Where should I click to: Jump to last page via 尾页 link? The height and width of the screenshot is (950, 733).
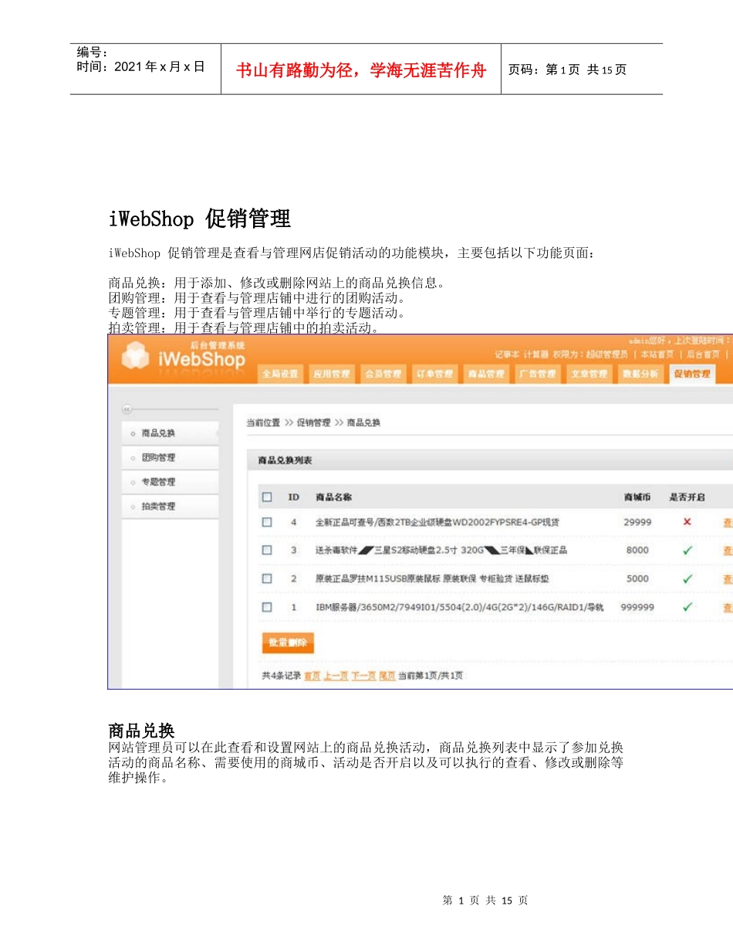point(387,676)
